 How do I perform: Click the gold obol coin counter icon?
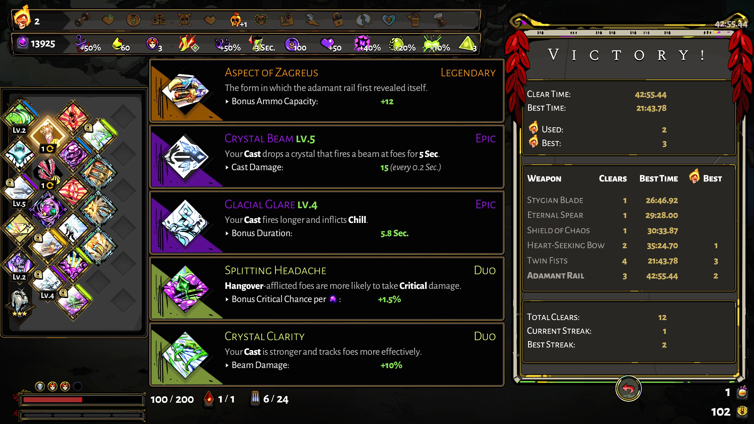(x=742, y=411)
